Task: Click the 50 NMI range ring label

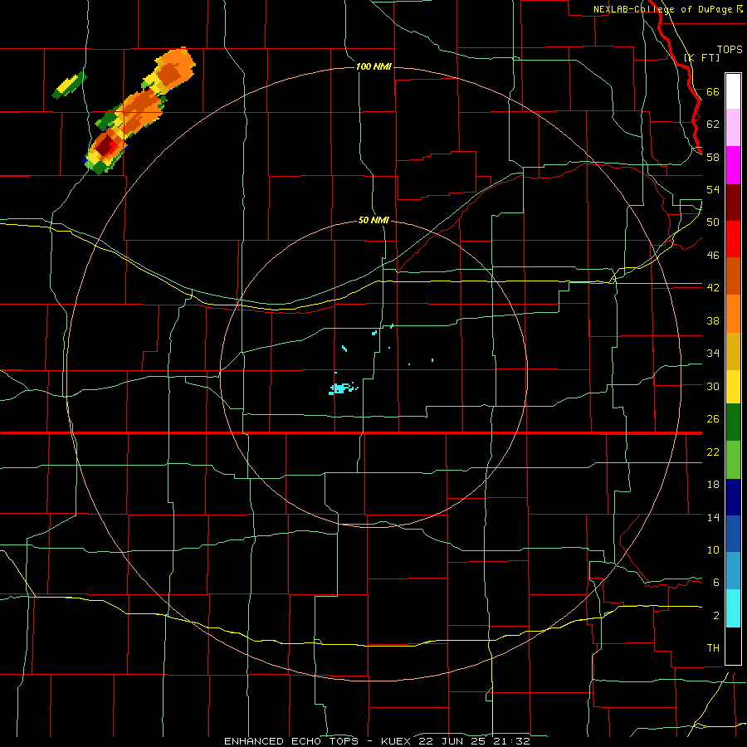Action: (x=373, y=220)
